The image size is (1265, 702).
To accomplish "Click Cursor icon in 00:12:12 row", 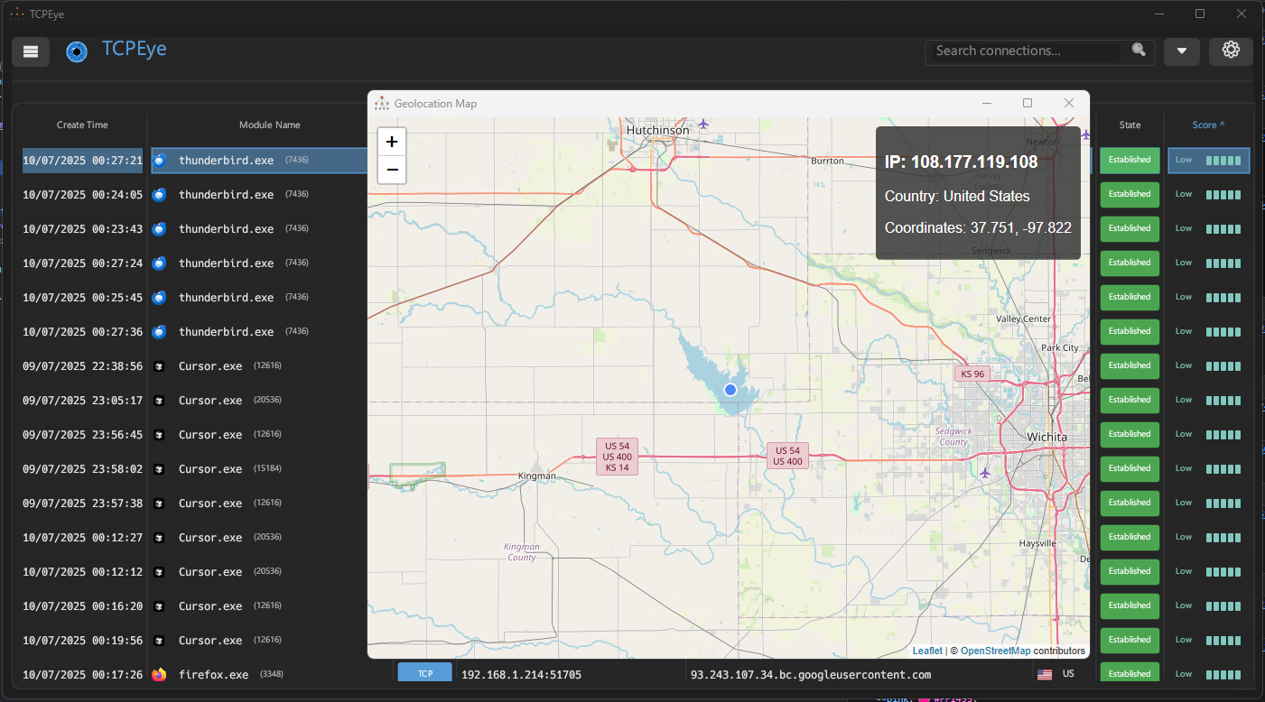I will click(160, 572).
